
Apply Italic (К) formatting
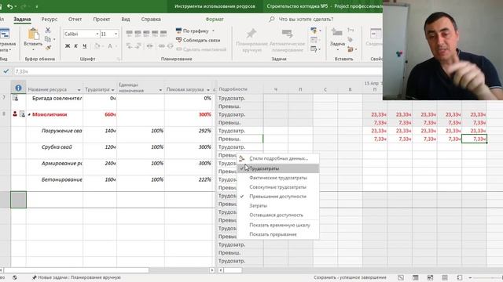75,46
